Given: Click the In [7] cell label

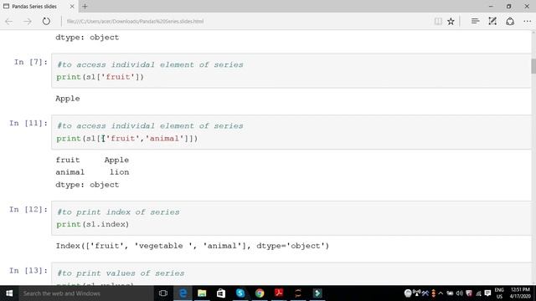Looking at the screenshot, I should (x=30, y=62).
